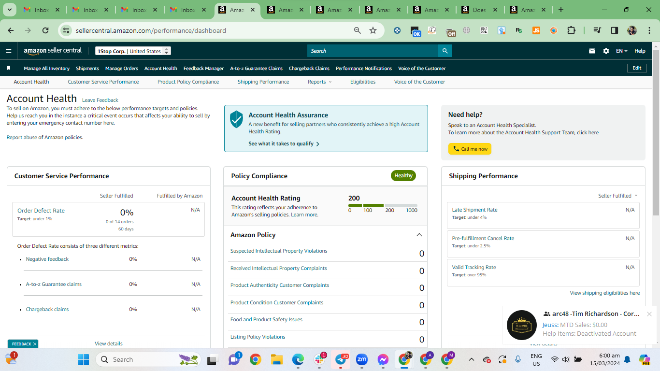Open Microsoft Edge from the taskbar
660x371 pixels.
(x=298, y=359)
